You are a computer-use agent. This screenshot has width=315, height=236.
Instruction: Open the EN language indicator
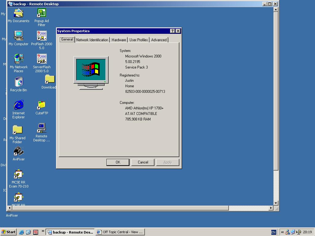273,232
